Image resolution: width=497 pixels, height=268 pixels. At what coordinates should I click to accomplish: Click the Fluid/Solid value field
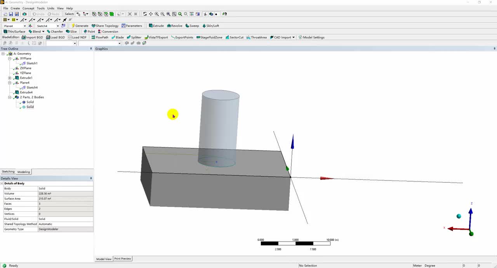65,219
